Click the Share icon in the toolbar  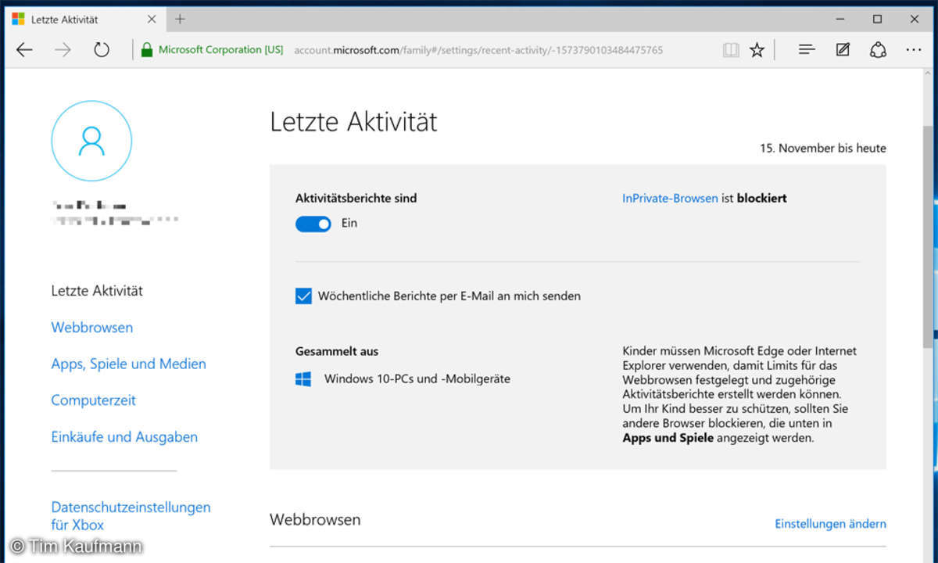pos(878,50)
